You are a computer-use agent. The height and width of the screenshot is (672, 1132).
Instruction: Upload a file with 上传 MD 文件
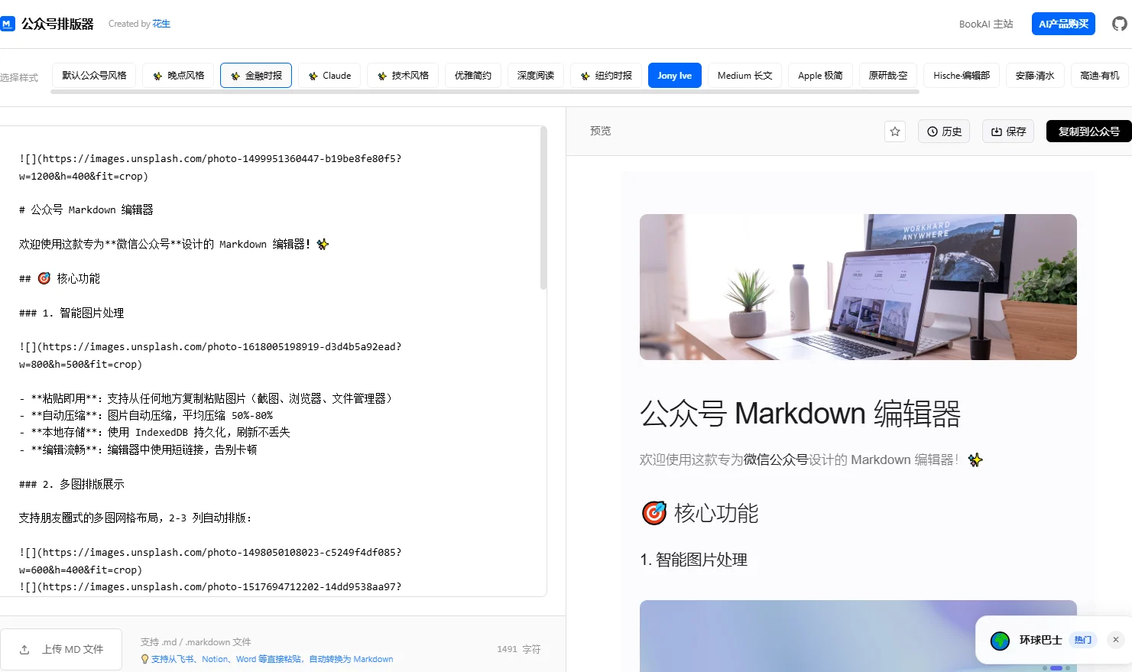point(61,649)
